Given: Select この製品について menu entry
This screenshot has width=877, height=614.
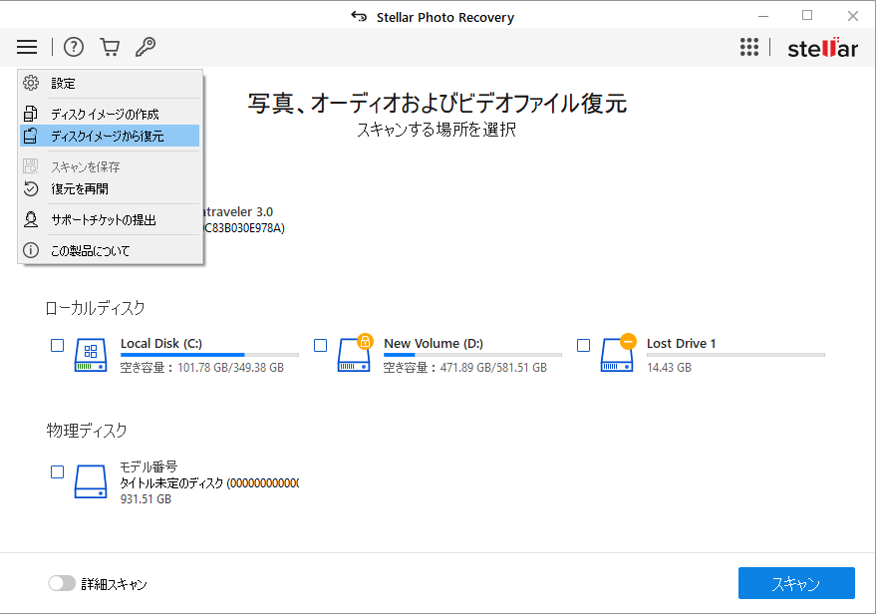Looking at the screenshot, I should click(110, 250).
